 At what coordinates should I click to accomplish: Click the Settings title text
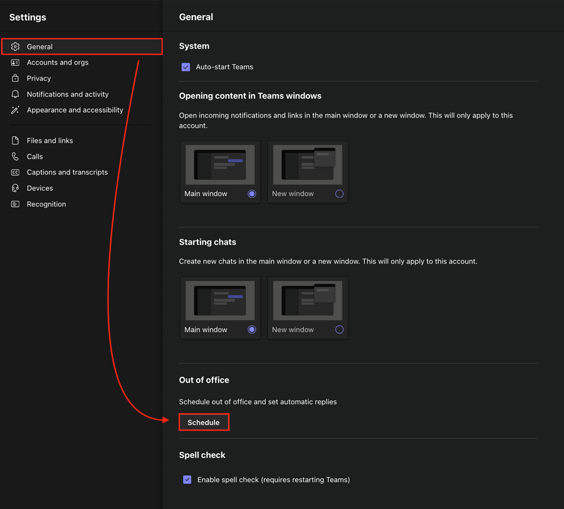point(28,18)
